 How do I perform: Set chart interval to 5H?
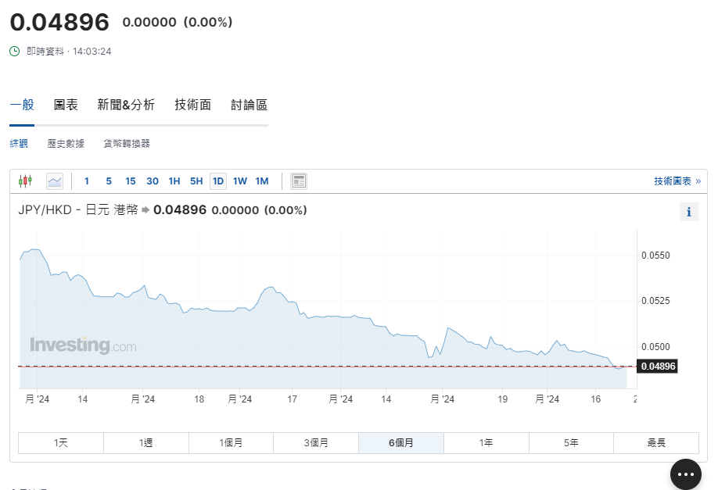coord(196,181)
